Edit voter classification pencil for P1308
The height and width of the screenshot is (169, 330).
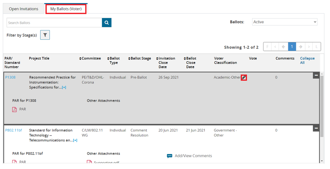tap(244, 78)
